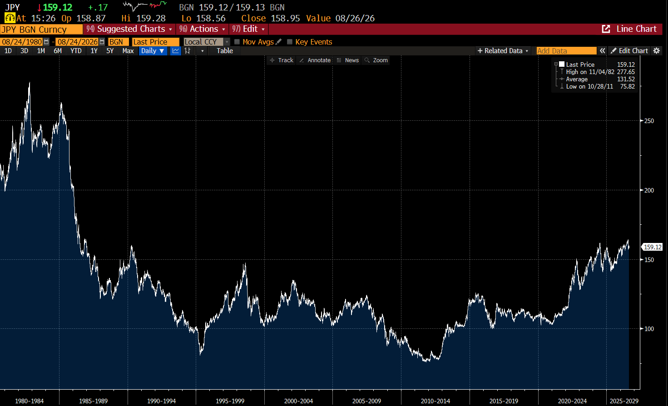Click the 159.12 current price axis label

(653, 247)
